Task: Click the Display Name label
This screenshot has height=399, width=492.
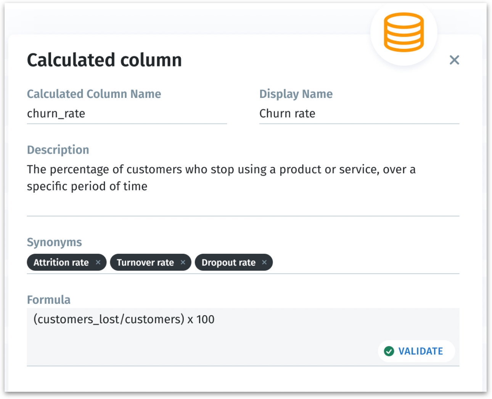Action: pos(296,94)
